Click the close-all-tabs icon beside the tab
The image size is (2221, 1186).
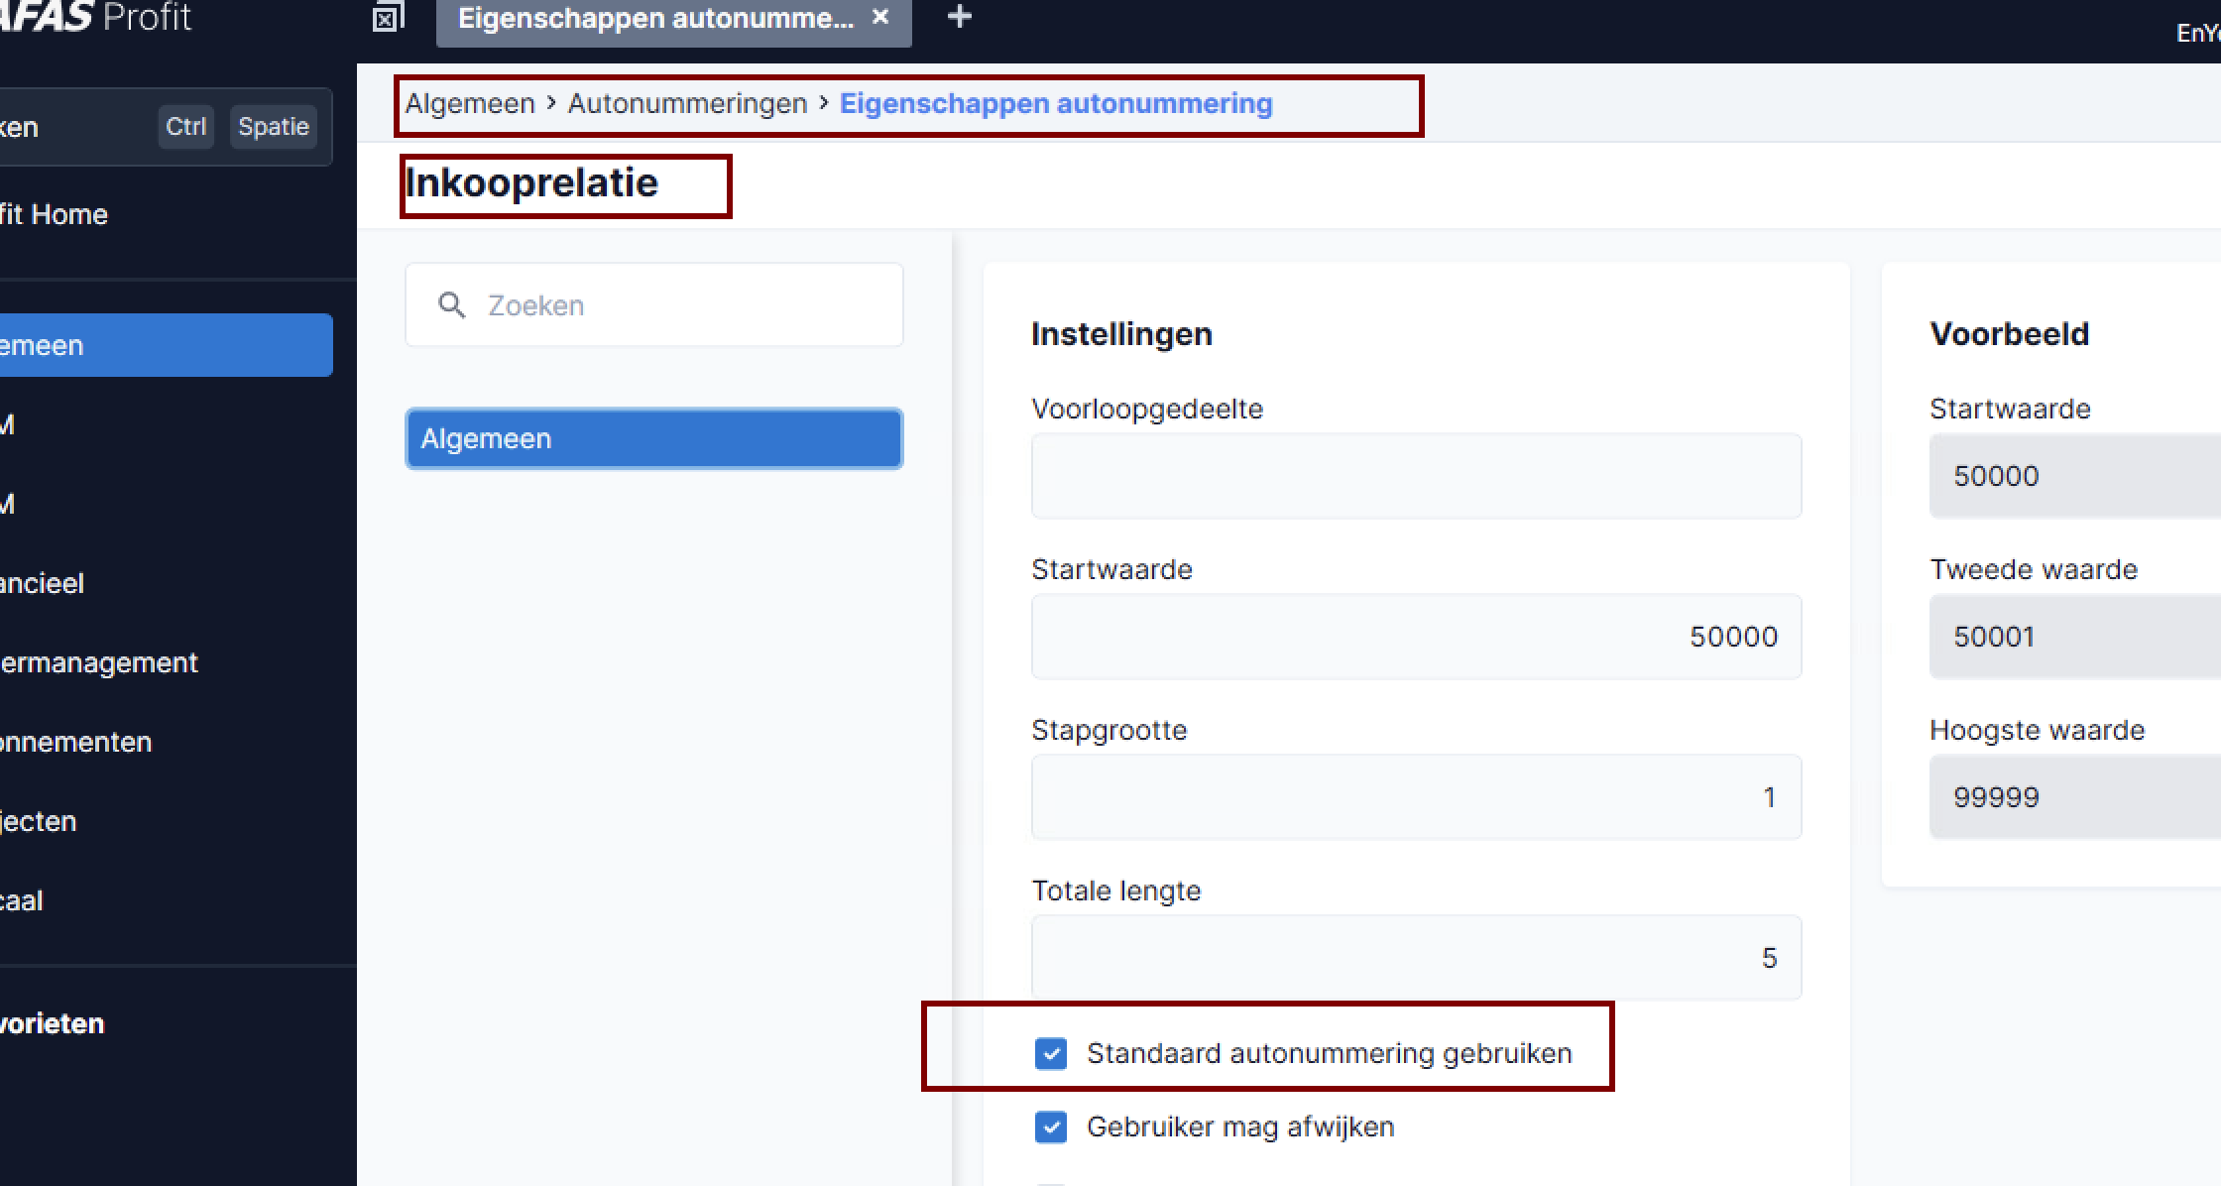pos(388,17)
